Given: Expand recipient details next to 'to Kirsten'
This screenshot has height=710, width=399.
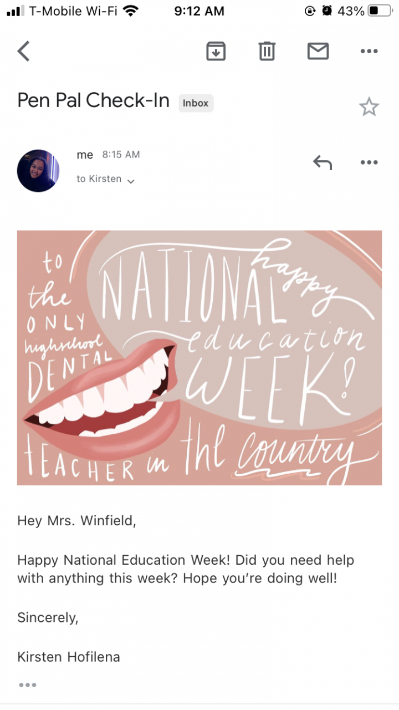Looking at the screenshot, I should point(131,181).
